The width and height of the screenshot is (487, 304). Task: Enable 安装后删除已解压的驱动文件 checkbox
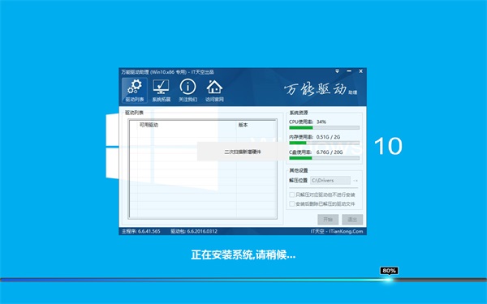tap(292, 203)
